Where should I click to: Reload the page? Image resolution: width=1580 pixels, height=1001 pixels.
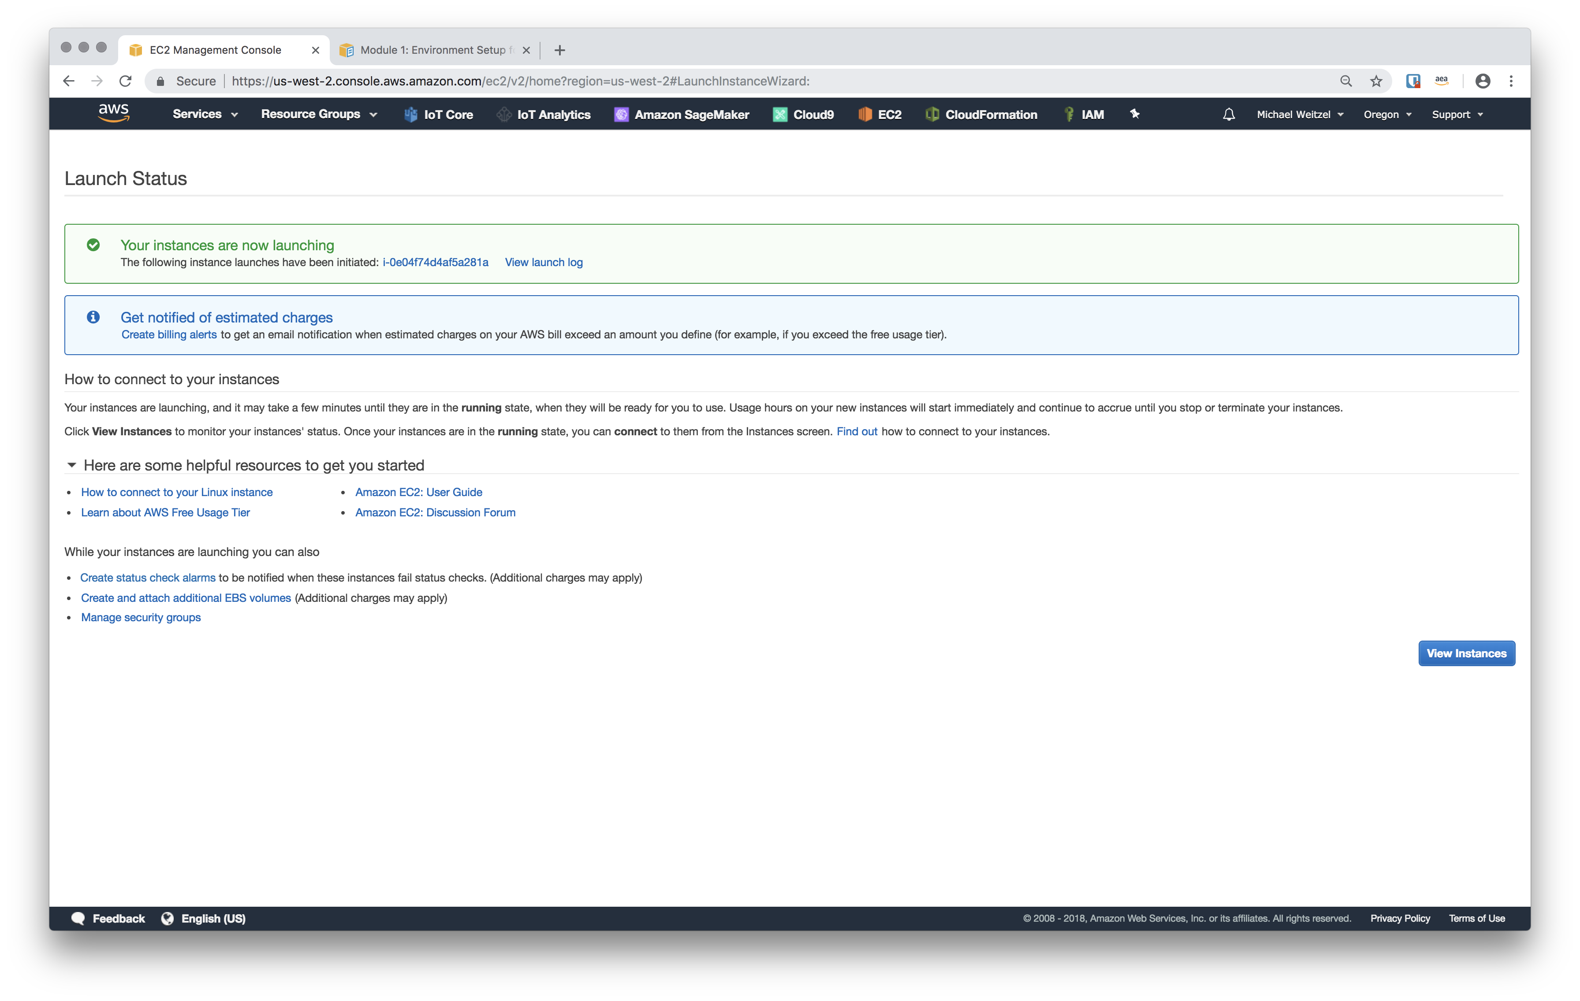[x=125, y=81]
